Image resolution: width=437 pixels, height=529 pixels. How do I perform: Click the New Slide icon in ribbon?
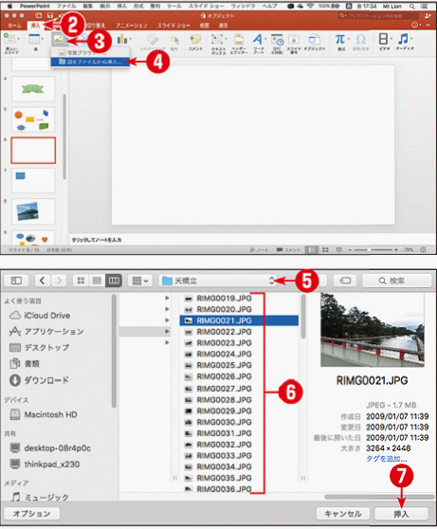pyautogui.click(x=9, y=38)
